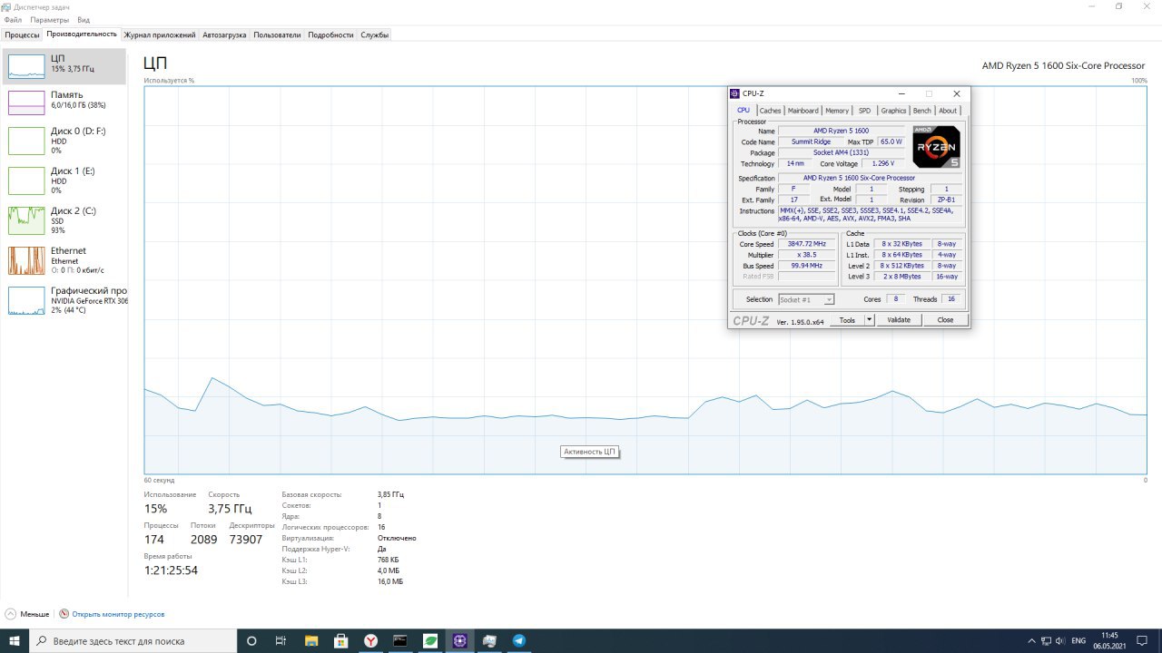Open the Graphics tab in CPU-Z
The width and height of the screenshot is (1162, 653).
pos(893,111)
